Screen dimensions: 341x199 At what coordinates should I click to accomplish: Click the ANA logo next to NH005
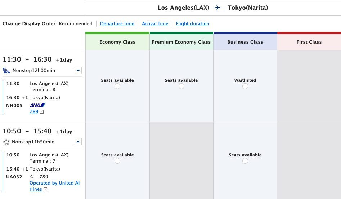37,105
